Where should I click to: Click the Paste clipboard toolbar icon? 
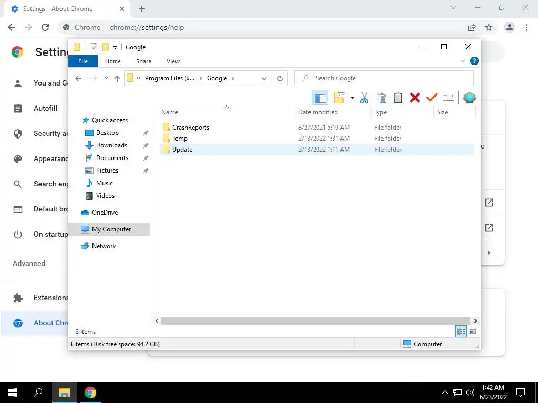(398, 98)
